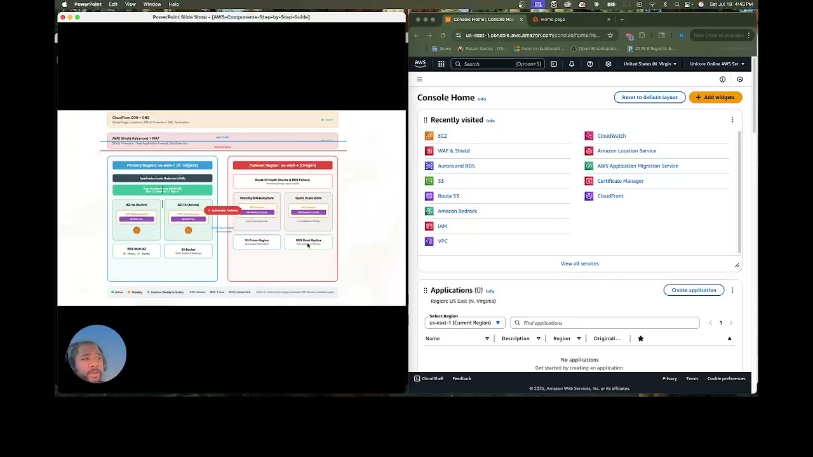Open Unicore Online AWS account dropdown
Image resolution: width=813 pixels, height=457 pixels.
(717, 63)
